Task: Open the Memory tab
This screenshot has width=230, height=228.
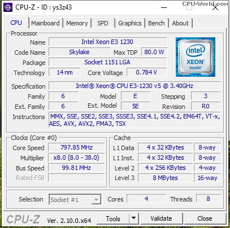Action: pyautogui.click(x=77, y=23)
